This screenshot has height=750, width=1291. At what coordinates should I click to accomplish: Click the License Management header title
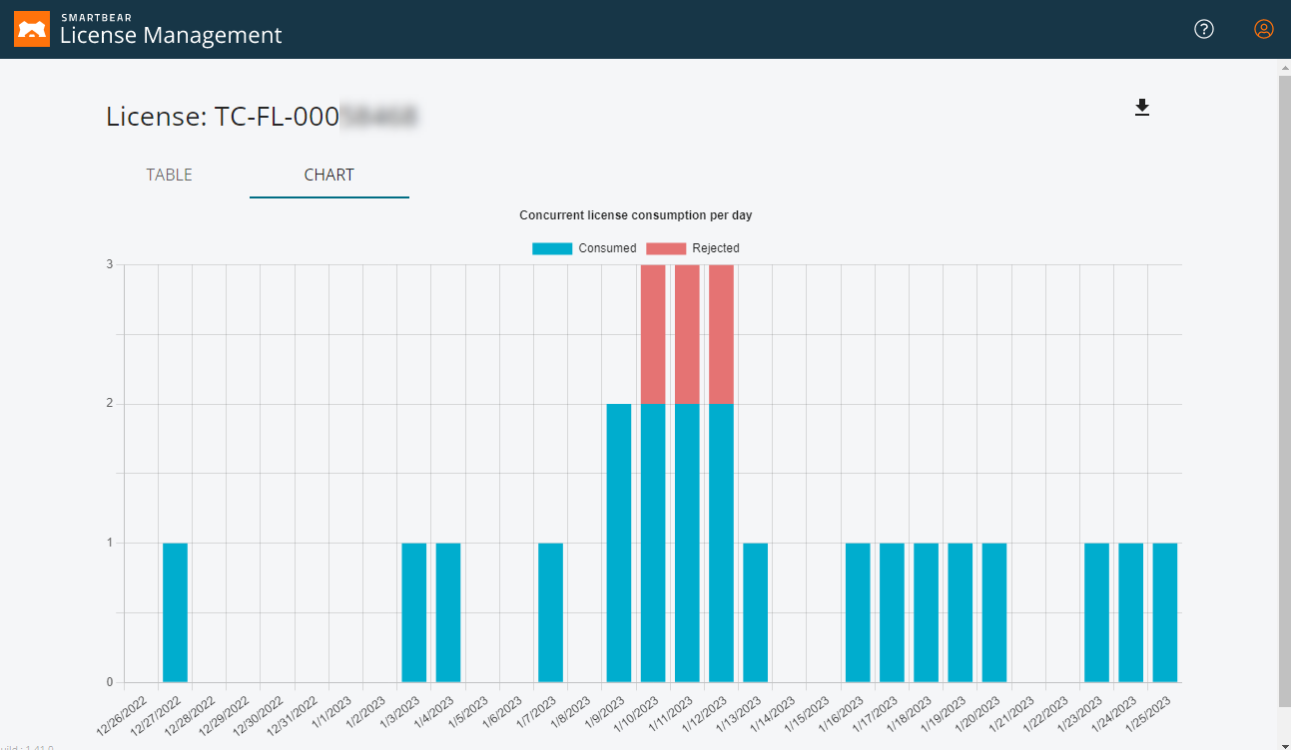point(171,36)
